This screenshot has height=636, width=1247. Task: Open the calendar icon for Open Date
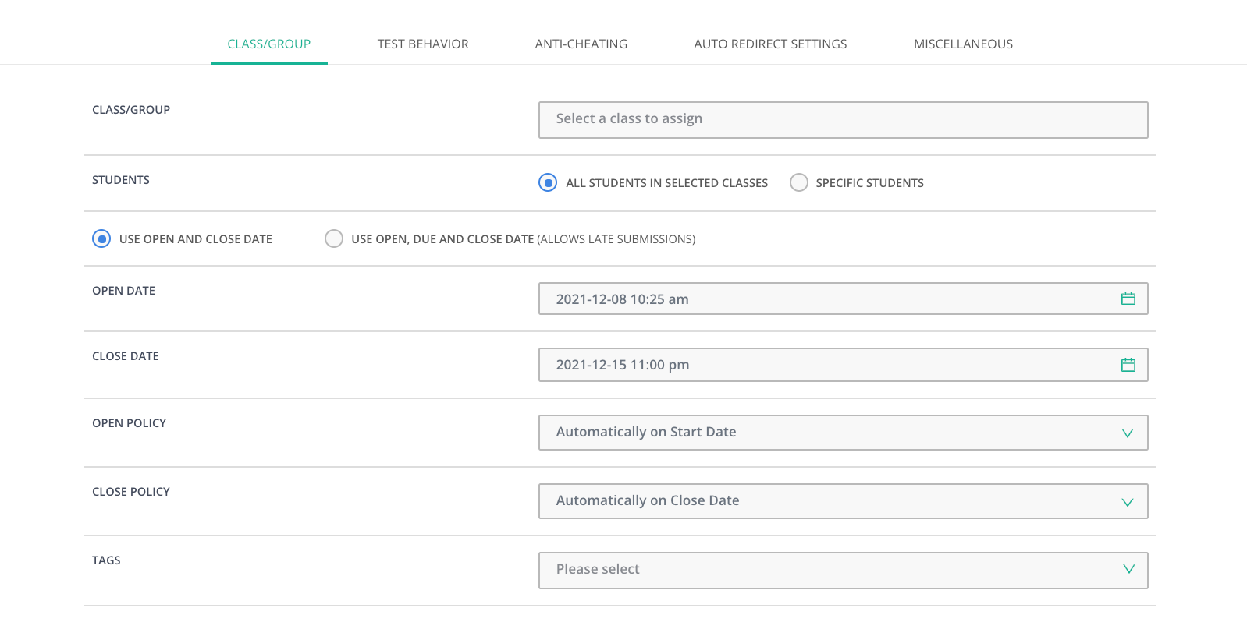click(x=1128, y=299)
